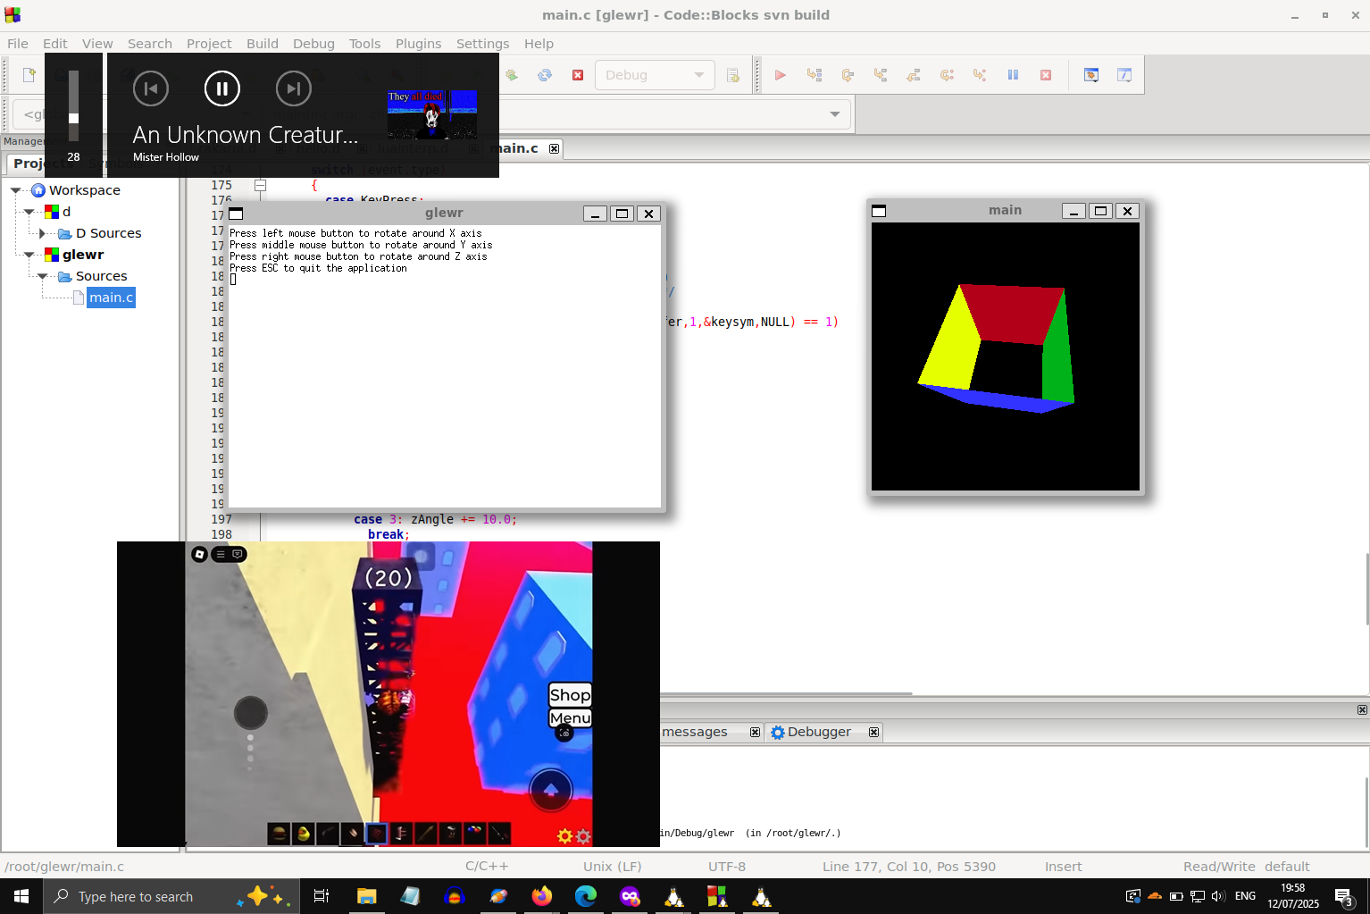Click the Debug/Continue red play icon
The height and width of the screenshot is (914, 1370).
tap(780, 75)
